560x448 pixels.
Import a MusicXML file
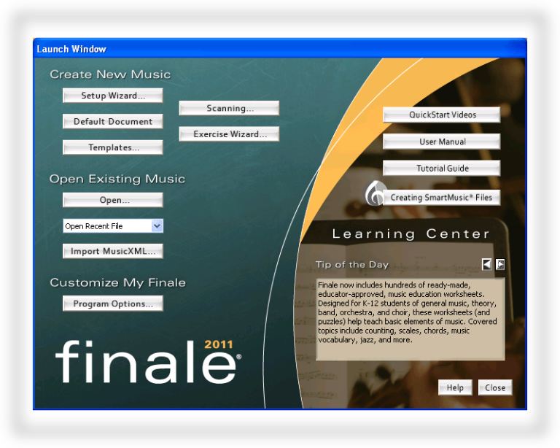[113, 252]
